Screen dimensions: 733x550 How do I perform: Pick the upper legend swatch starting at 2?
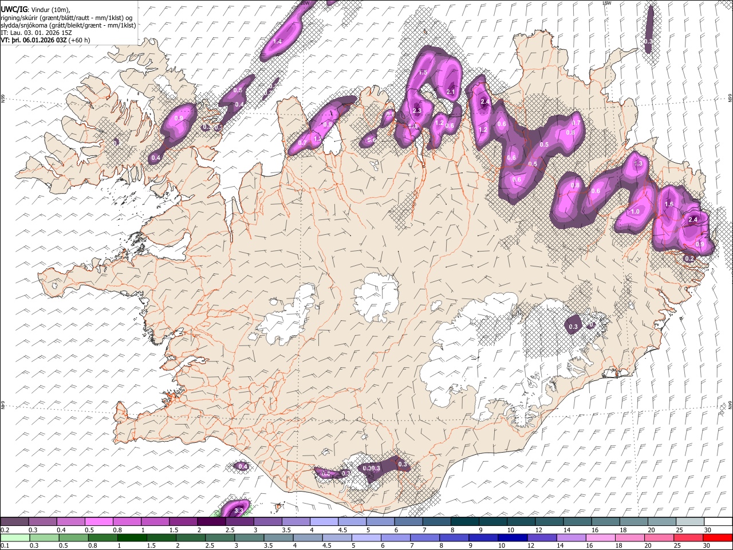(x=211, y=522)
